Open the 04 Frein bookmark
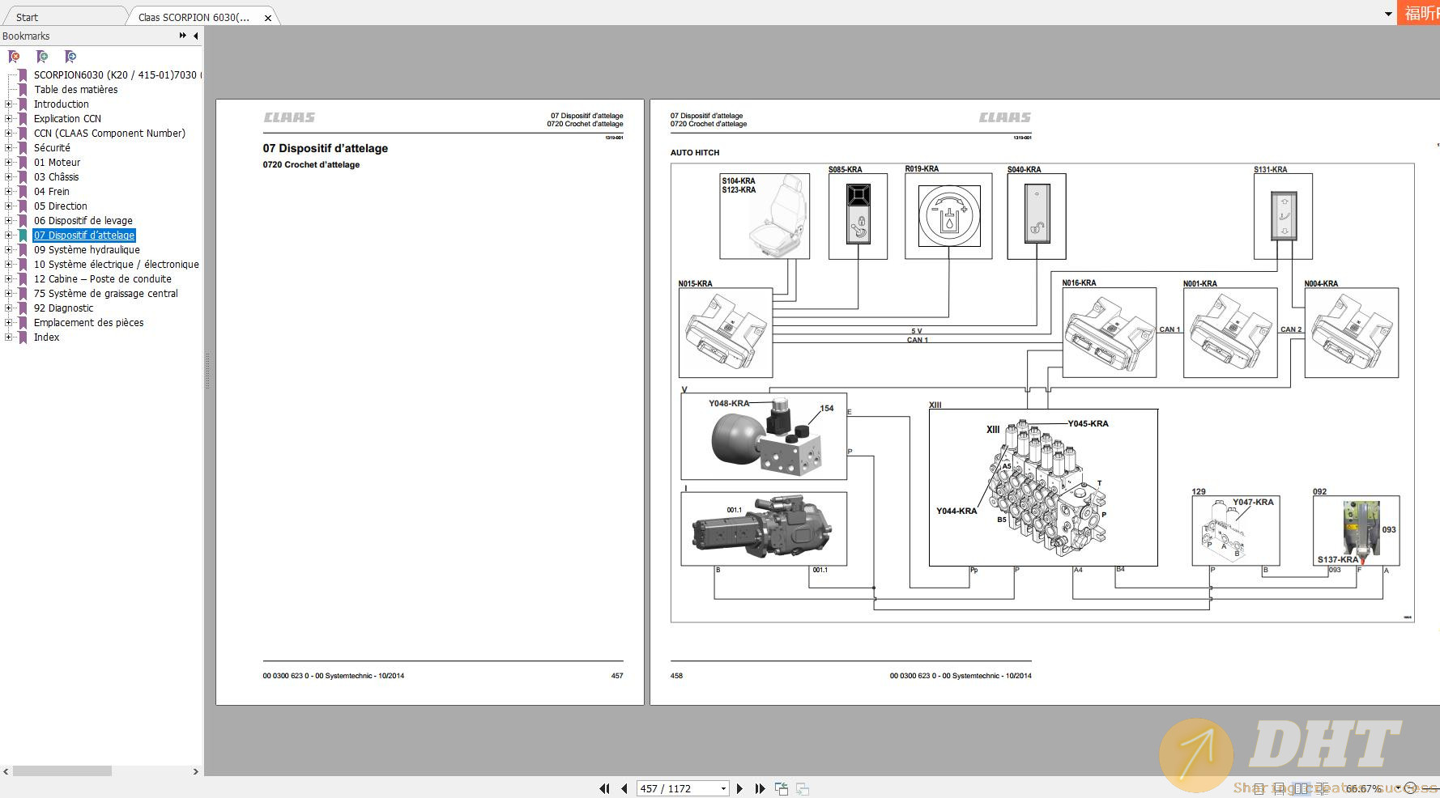Viewport: 1440px width, 798px height. tap(51, 191)
